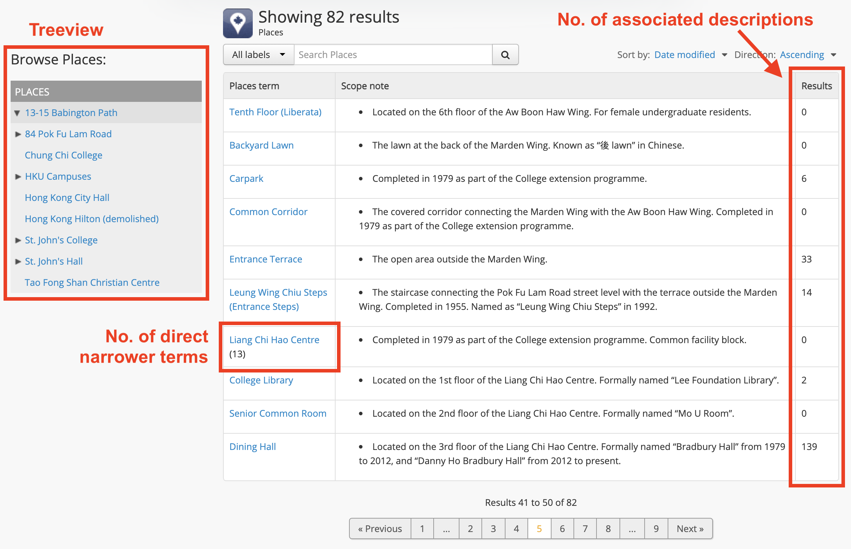Select Chung Chi College in treeview
851x549 pixels.
click(x=63, y=155)
